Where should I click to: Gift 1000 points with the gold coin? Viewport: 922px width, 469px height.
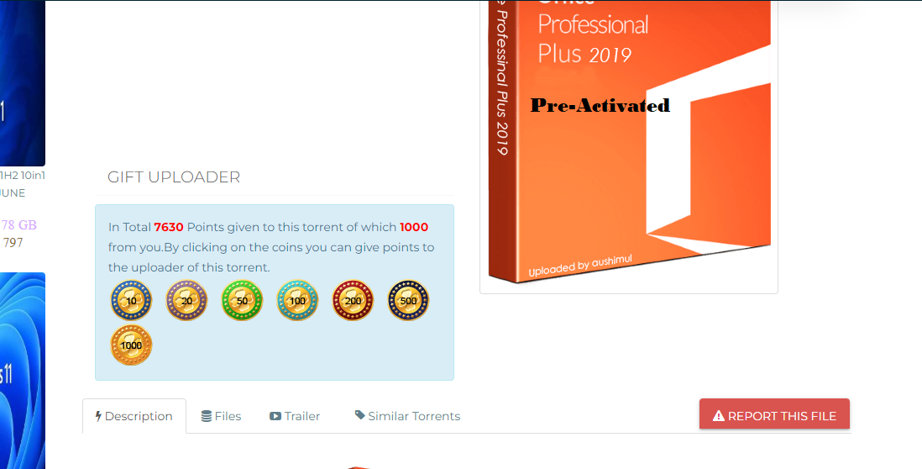[x=131, y=345]
